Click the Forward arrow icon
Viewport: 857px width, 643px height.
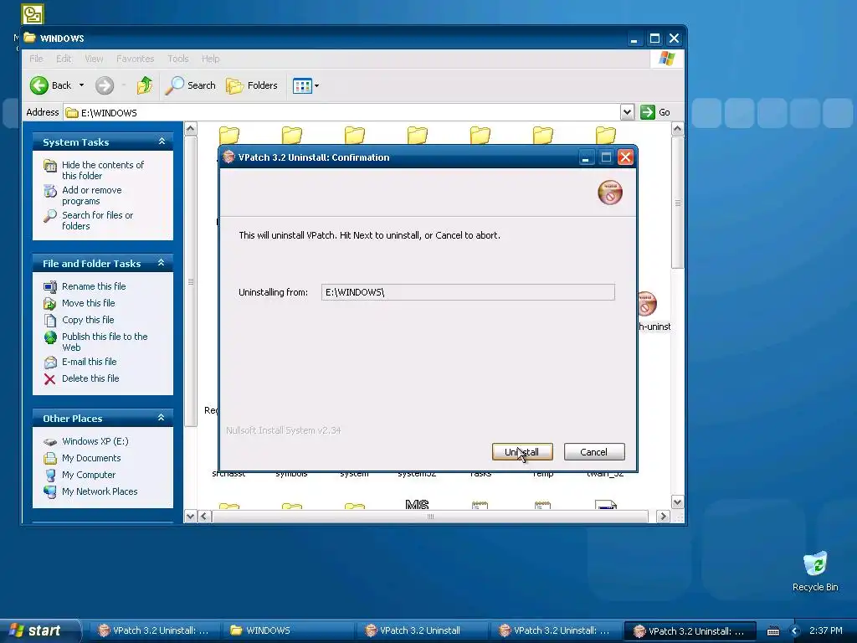[x=105, y=85]
